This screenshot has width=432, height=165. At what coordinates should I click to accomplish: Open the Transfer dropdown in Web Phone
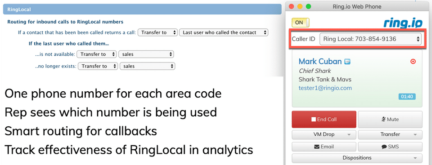tap(390, 135)
